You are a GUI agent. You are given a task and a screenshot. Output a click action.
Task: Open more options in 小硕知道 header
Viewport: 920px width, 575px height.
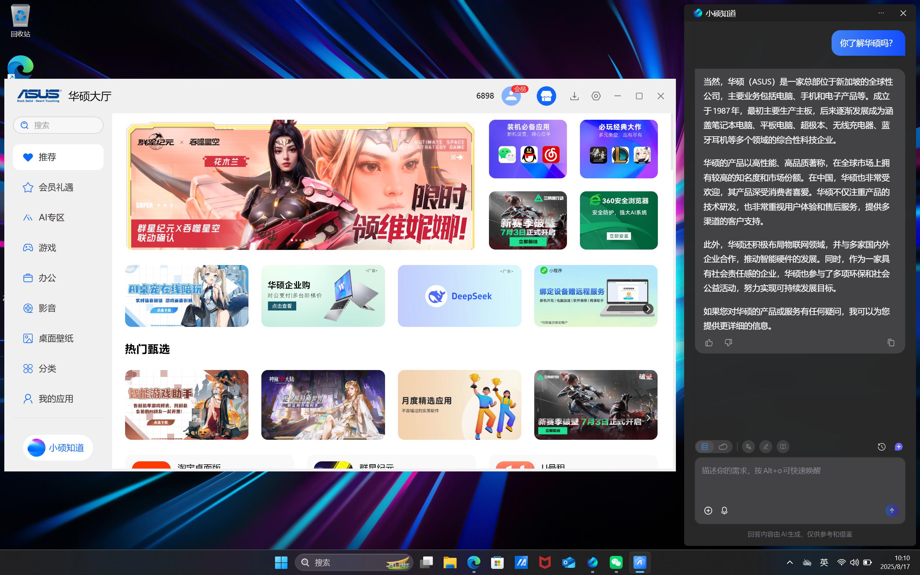tap(881, 13)
